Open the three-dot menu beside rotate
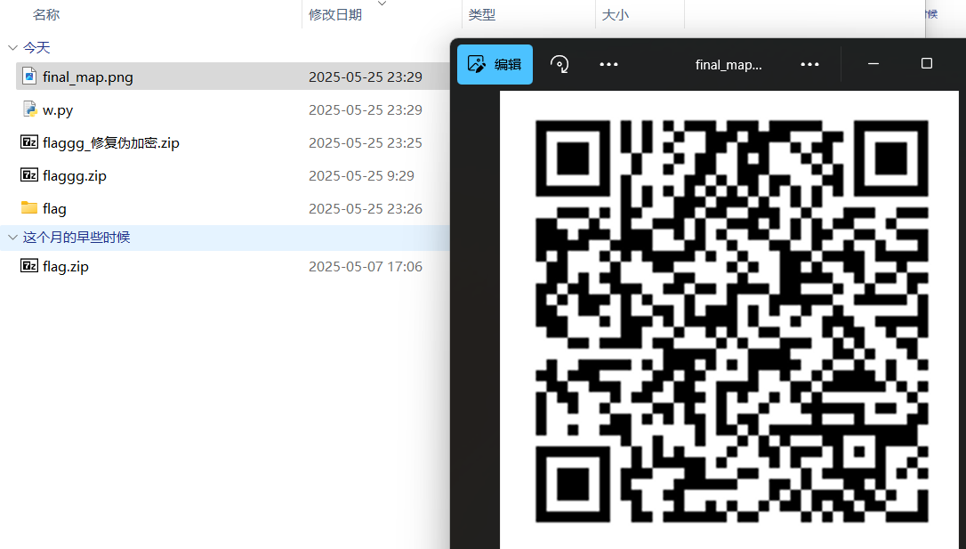The width and height of the screenshot is (966, 549). (x=608, y=64)
